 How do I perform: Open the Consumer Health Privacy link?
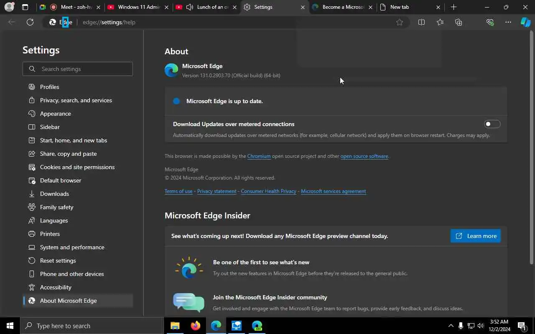pos(268,191)
